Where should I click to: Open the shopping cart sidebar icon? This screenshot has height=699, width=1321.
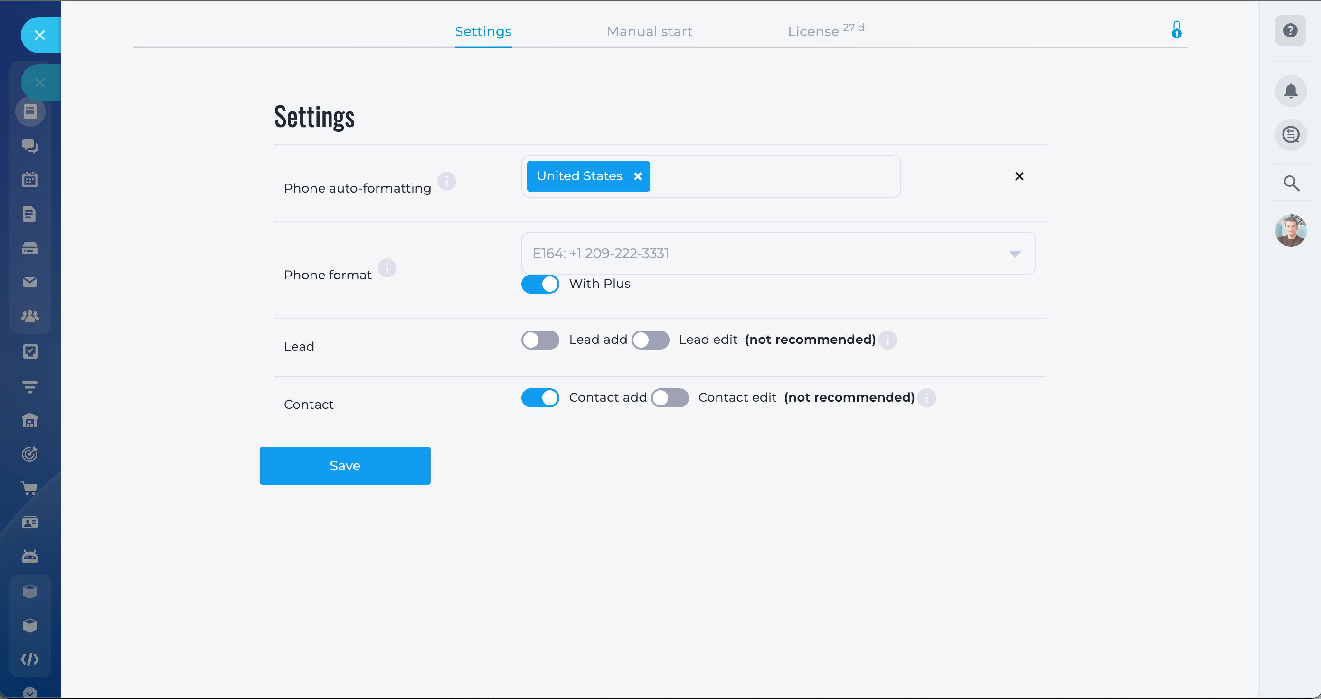[30, 488]
